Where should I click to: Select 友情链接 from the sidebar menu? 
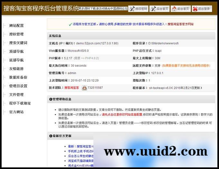click(x=16, y=69)
